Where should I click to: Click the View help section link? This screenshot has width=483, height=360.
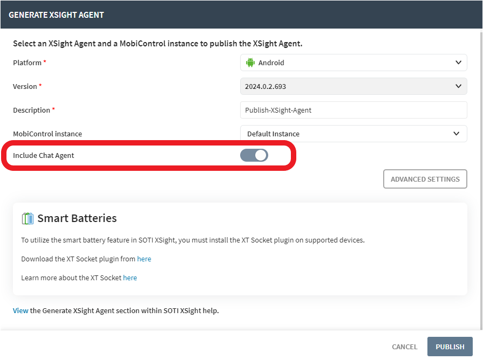(21, 310)
